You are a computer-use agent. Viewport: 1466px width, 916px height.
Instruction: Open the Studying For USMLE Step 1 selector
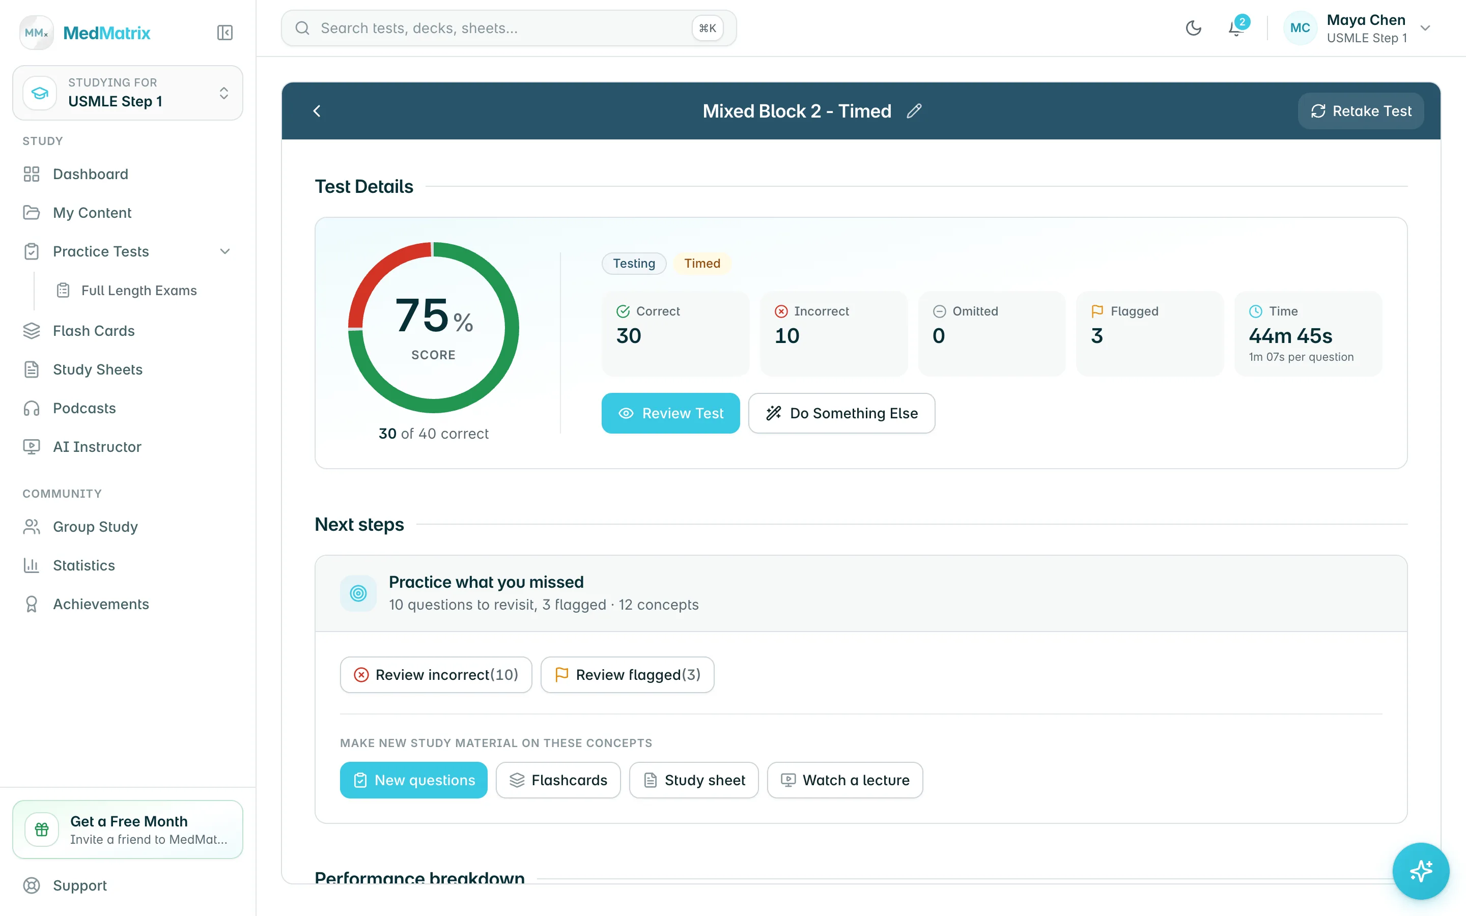(128, 93)
